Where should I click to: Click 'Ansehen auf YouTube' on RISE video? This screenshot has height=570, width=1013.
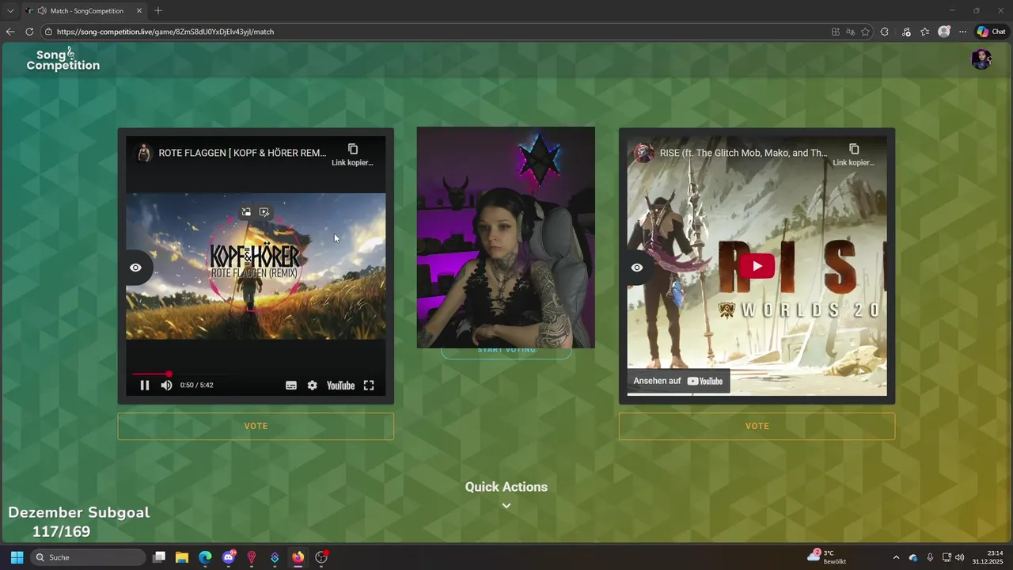(678, 381)
